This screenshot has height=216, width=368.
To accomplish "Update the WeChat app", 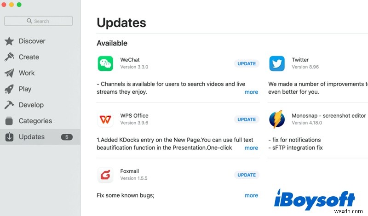I will pyautogui.click(x=247, y=63).
